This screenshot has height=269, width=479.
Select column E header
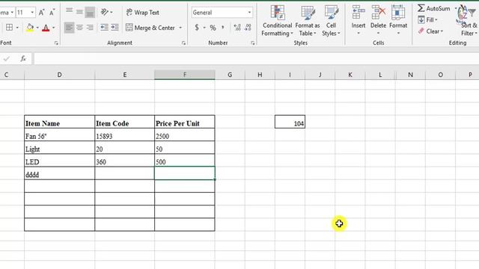click(x=125, y=75)
